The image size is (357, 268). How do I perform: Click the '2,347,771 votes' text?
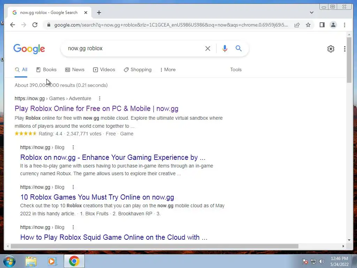[x=84, y=134]
